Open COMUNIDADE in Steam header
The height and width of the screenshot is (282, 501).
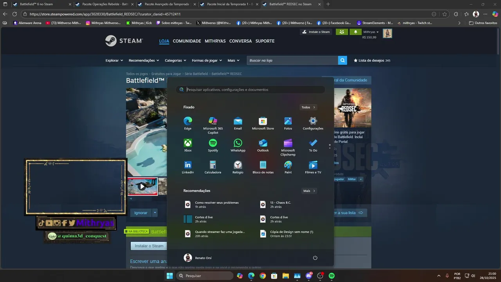pyautogui.click(x=187, y=41)
